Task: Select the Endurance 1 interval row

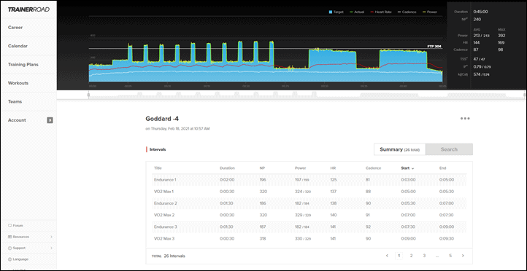Action: click(309, 180)
